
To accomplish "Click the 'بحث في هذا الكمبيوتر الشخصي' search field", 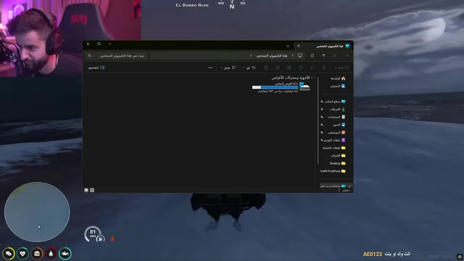I will [x=117, y=55].
